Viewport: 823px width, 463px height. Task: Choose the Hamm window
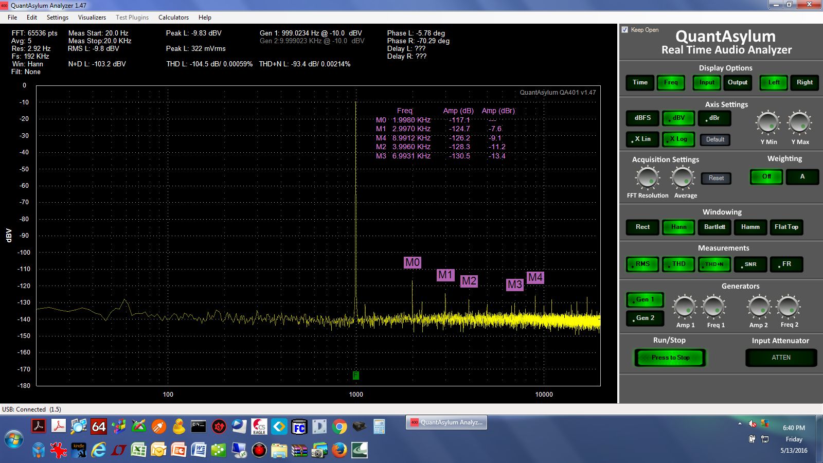(x=750, y=227)
